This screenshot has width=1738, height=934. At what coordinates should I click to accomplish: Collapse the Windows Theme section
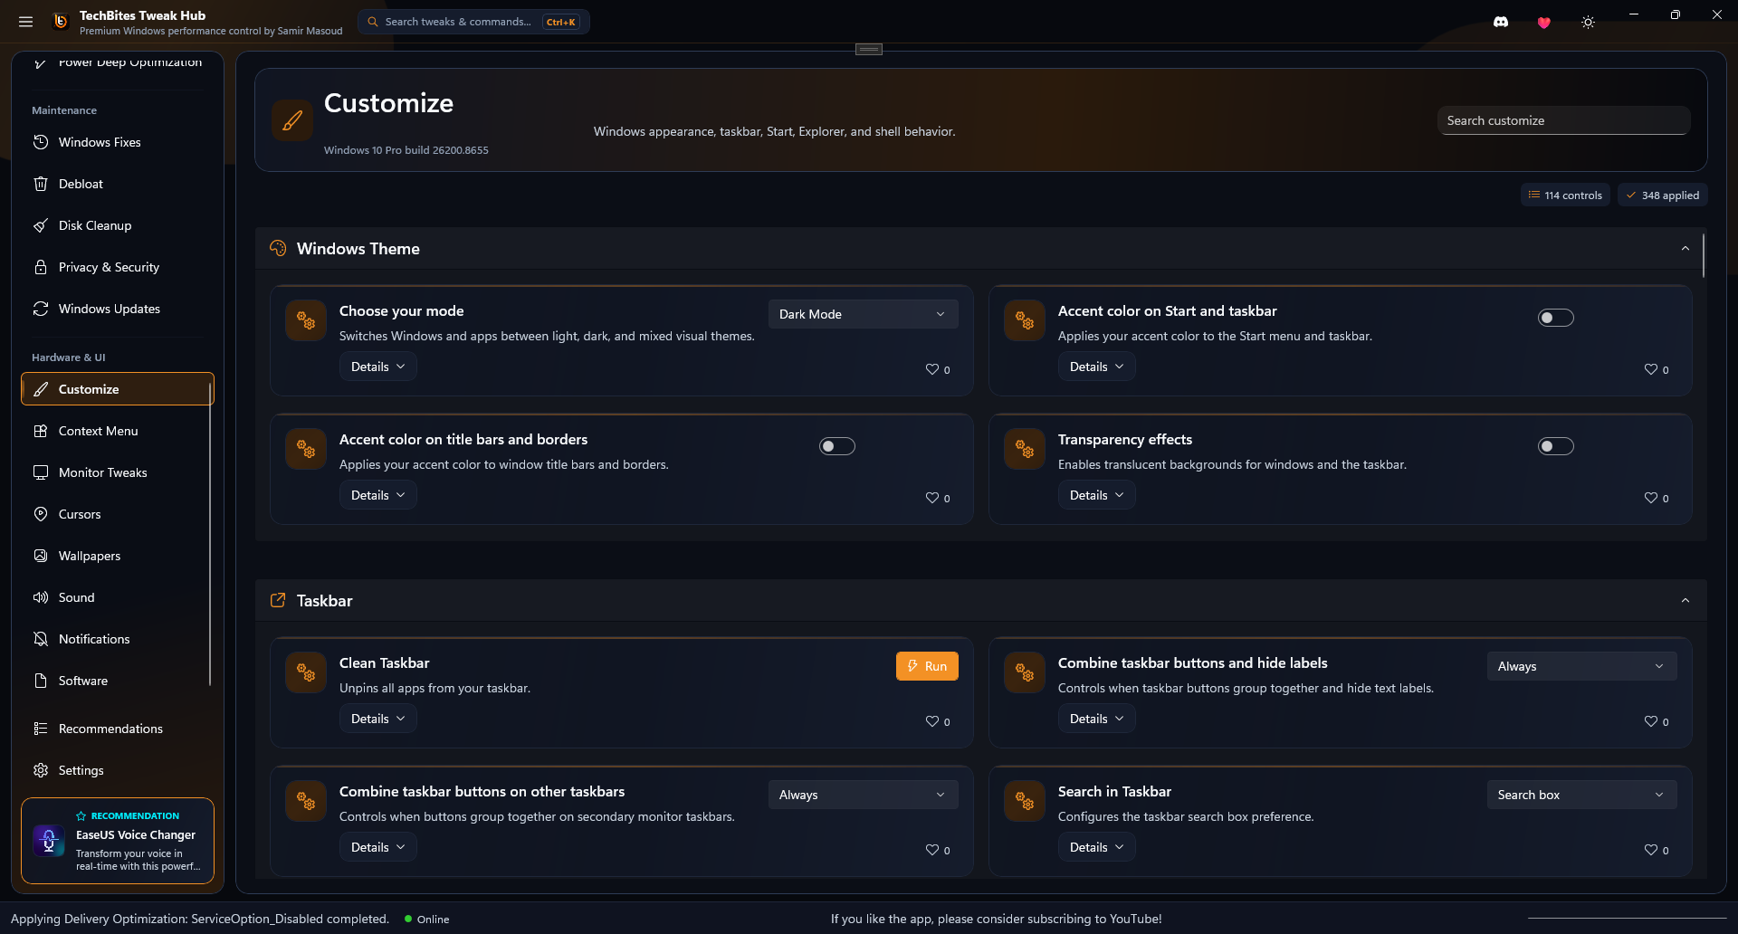coord(1685,249)
